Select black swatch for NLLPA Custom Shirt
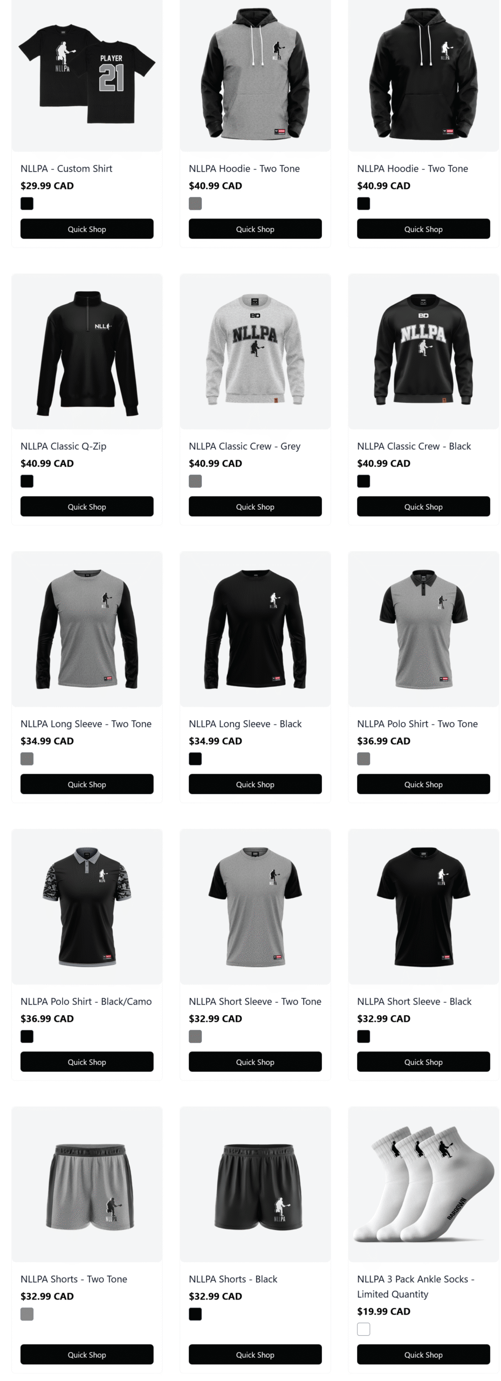Image resolution: width=501 pixels, height=1381 pixels. pos(27,203)
